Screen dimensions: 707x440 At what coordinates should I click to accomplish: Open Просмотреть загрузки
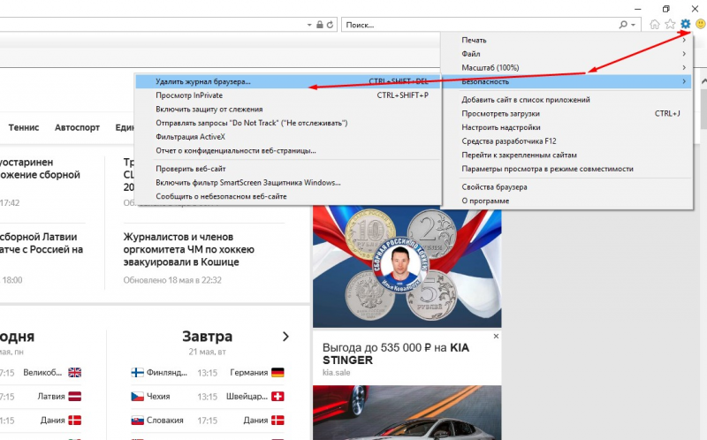pos(566,114)
